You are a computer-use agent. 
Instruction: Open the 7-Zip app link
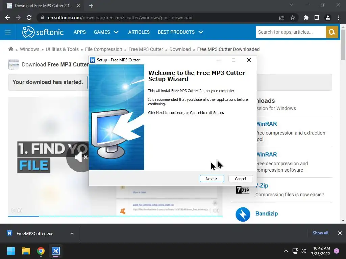pyautogui.click(x=262, y=185)
